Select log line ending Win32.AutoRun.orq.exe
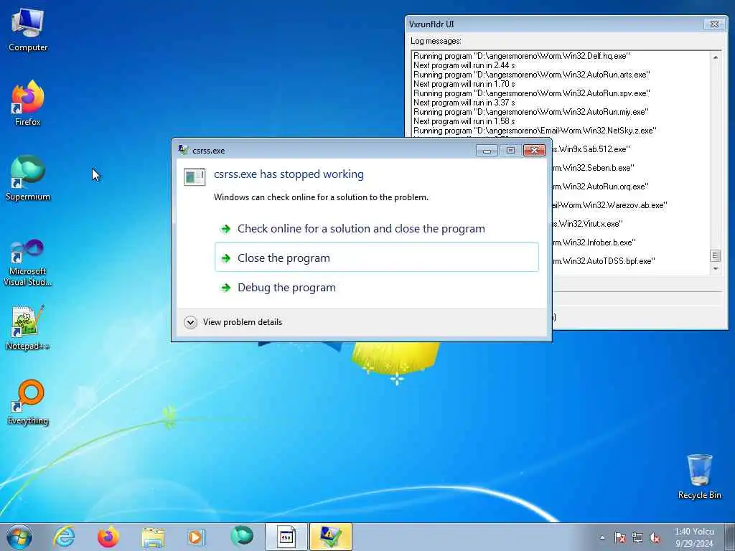The image size is (735, 551). (x=601, y=187)
